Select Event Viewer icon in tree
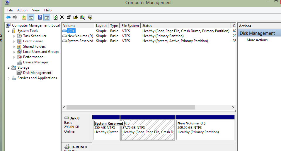Image resolution: width=281 pixels, height=151 pixels. [19, 41]
